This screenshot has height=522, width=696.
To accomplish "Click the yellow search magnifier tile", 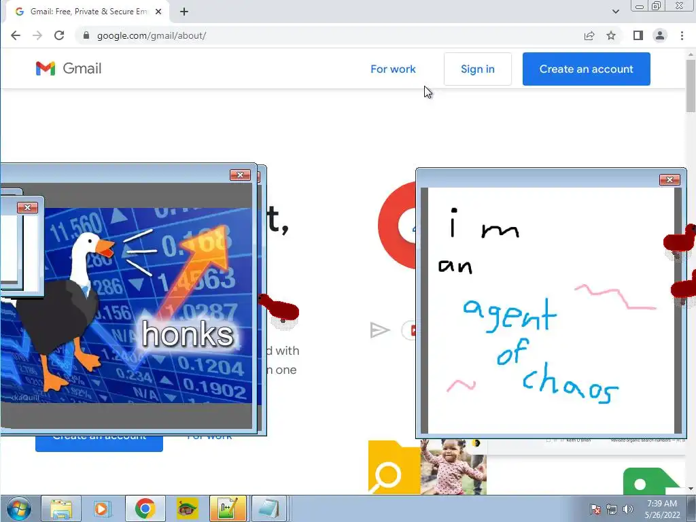I will click(x=394, y=467).
